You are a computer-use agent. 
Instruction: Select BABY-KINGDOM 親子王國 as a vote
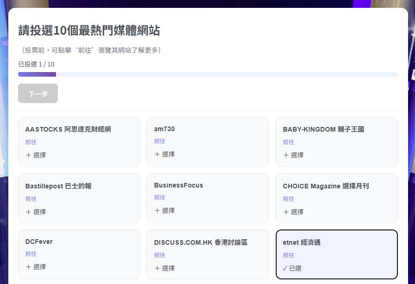pos(293,155)
